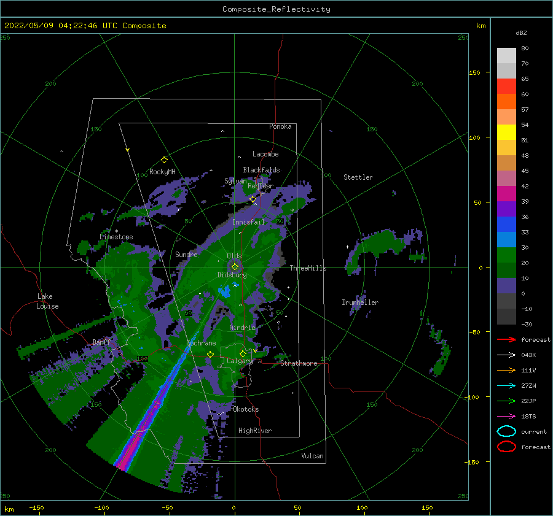The image size is (553, 516).
Task: Select the green 22JP arrow icon
Action: click(x=506, y=401)
